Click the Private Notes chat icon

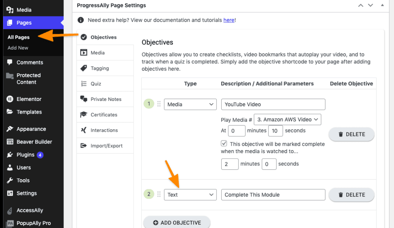pos(83,99)
